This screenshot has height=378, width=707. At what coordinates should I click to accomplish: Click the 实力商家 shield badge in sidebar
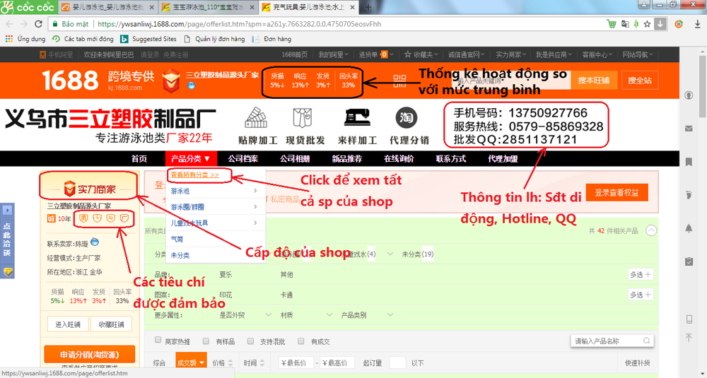coord(69,189)
